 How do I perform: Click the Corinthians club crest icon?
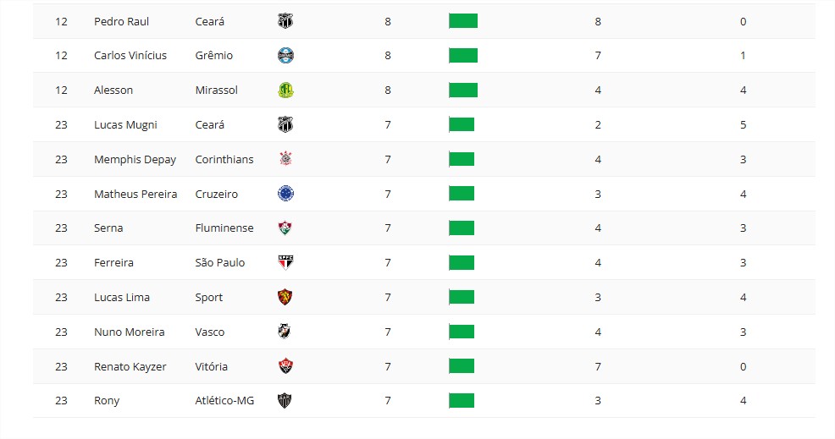pos(285,159)
